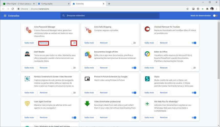The height and width of the screenshot is (127, 220).
Task: Click the Avira Safe Shopping icon
Action: tap(88, 30)
